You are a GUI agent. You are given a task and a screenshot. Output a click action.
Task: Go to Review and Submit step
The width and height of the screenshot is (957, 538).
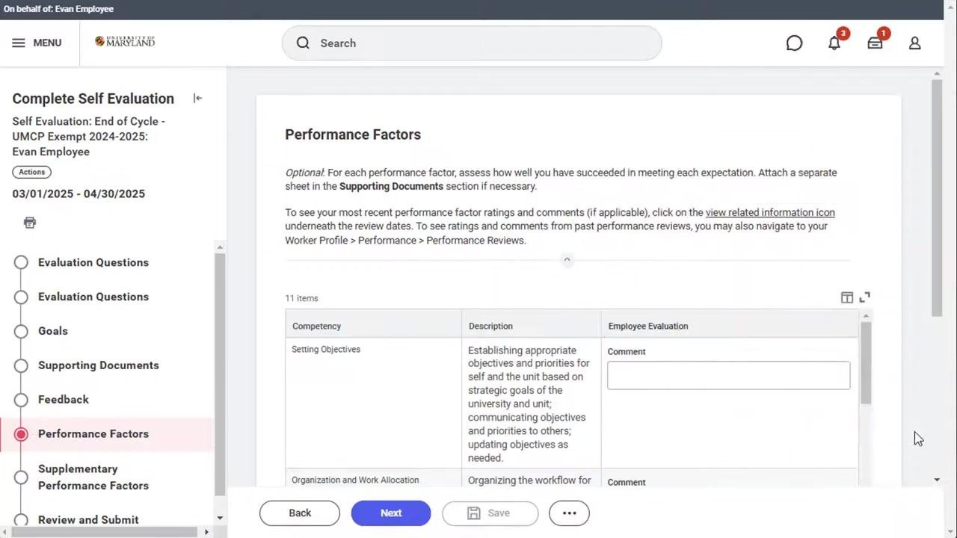pyautogui.click(x=88, y=520)
